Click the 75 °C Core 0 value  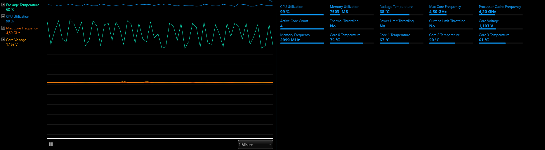[335, 40]
